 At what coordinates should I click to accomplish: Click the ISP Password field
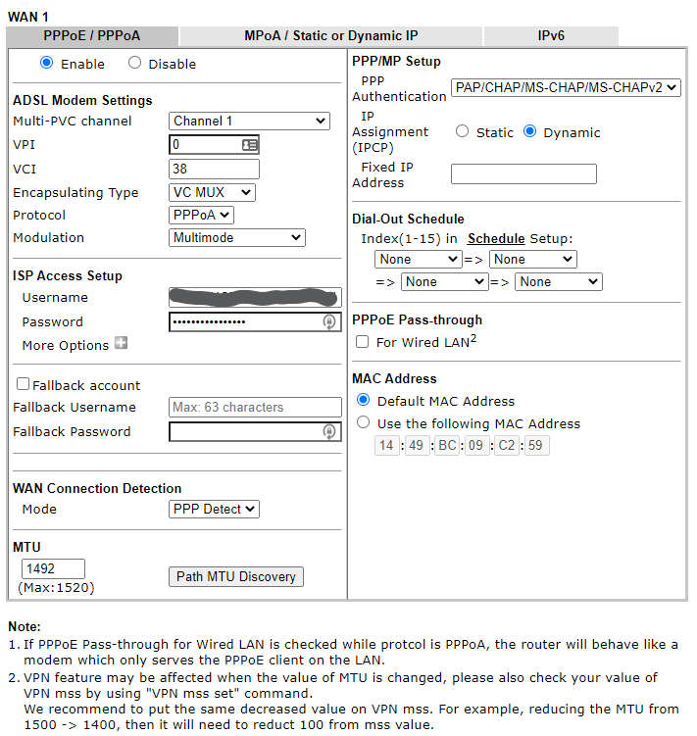[255, 322]
